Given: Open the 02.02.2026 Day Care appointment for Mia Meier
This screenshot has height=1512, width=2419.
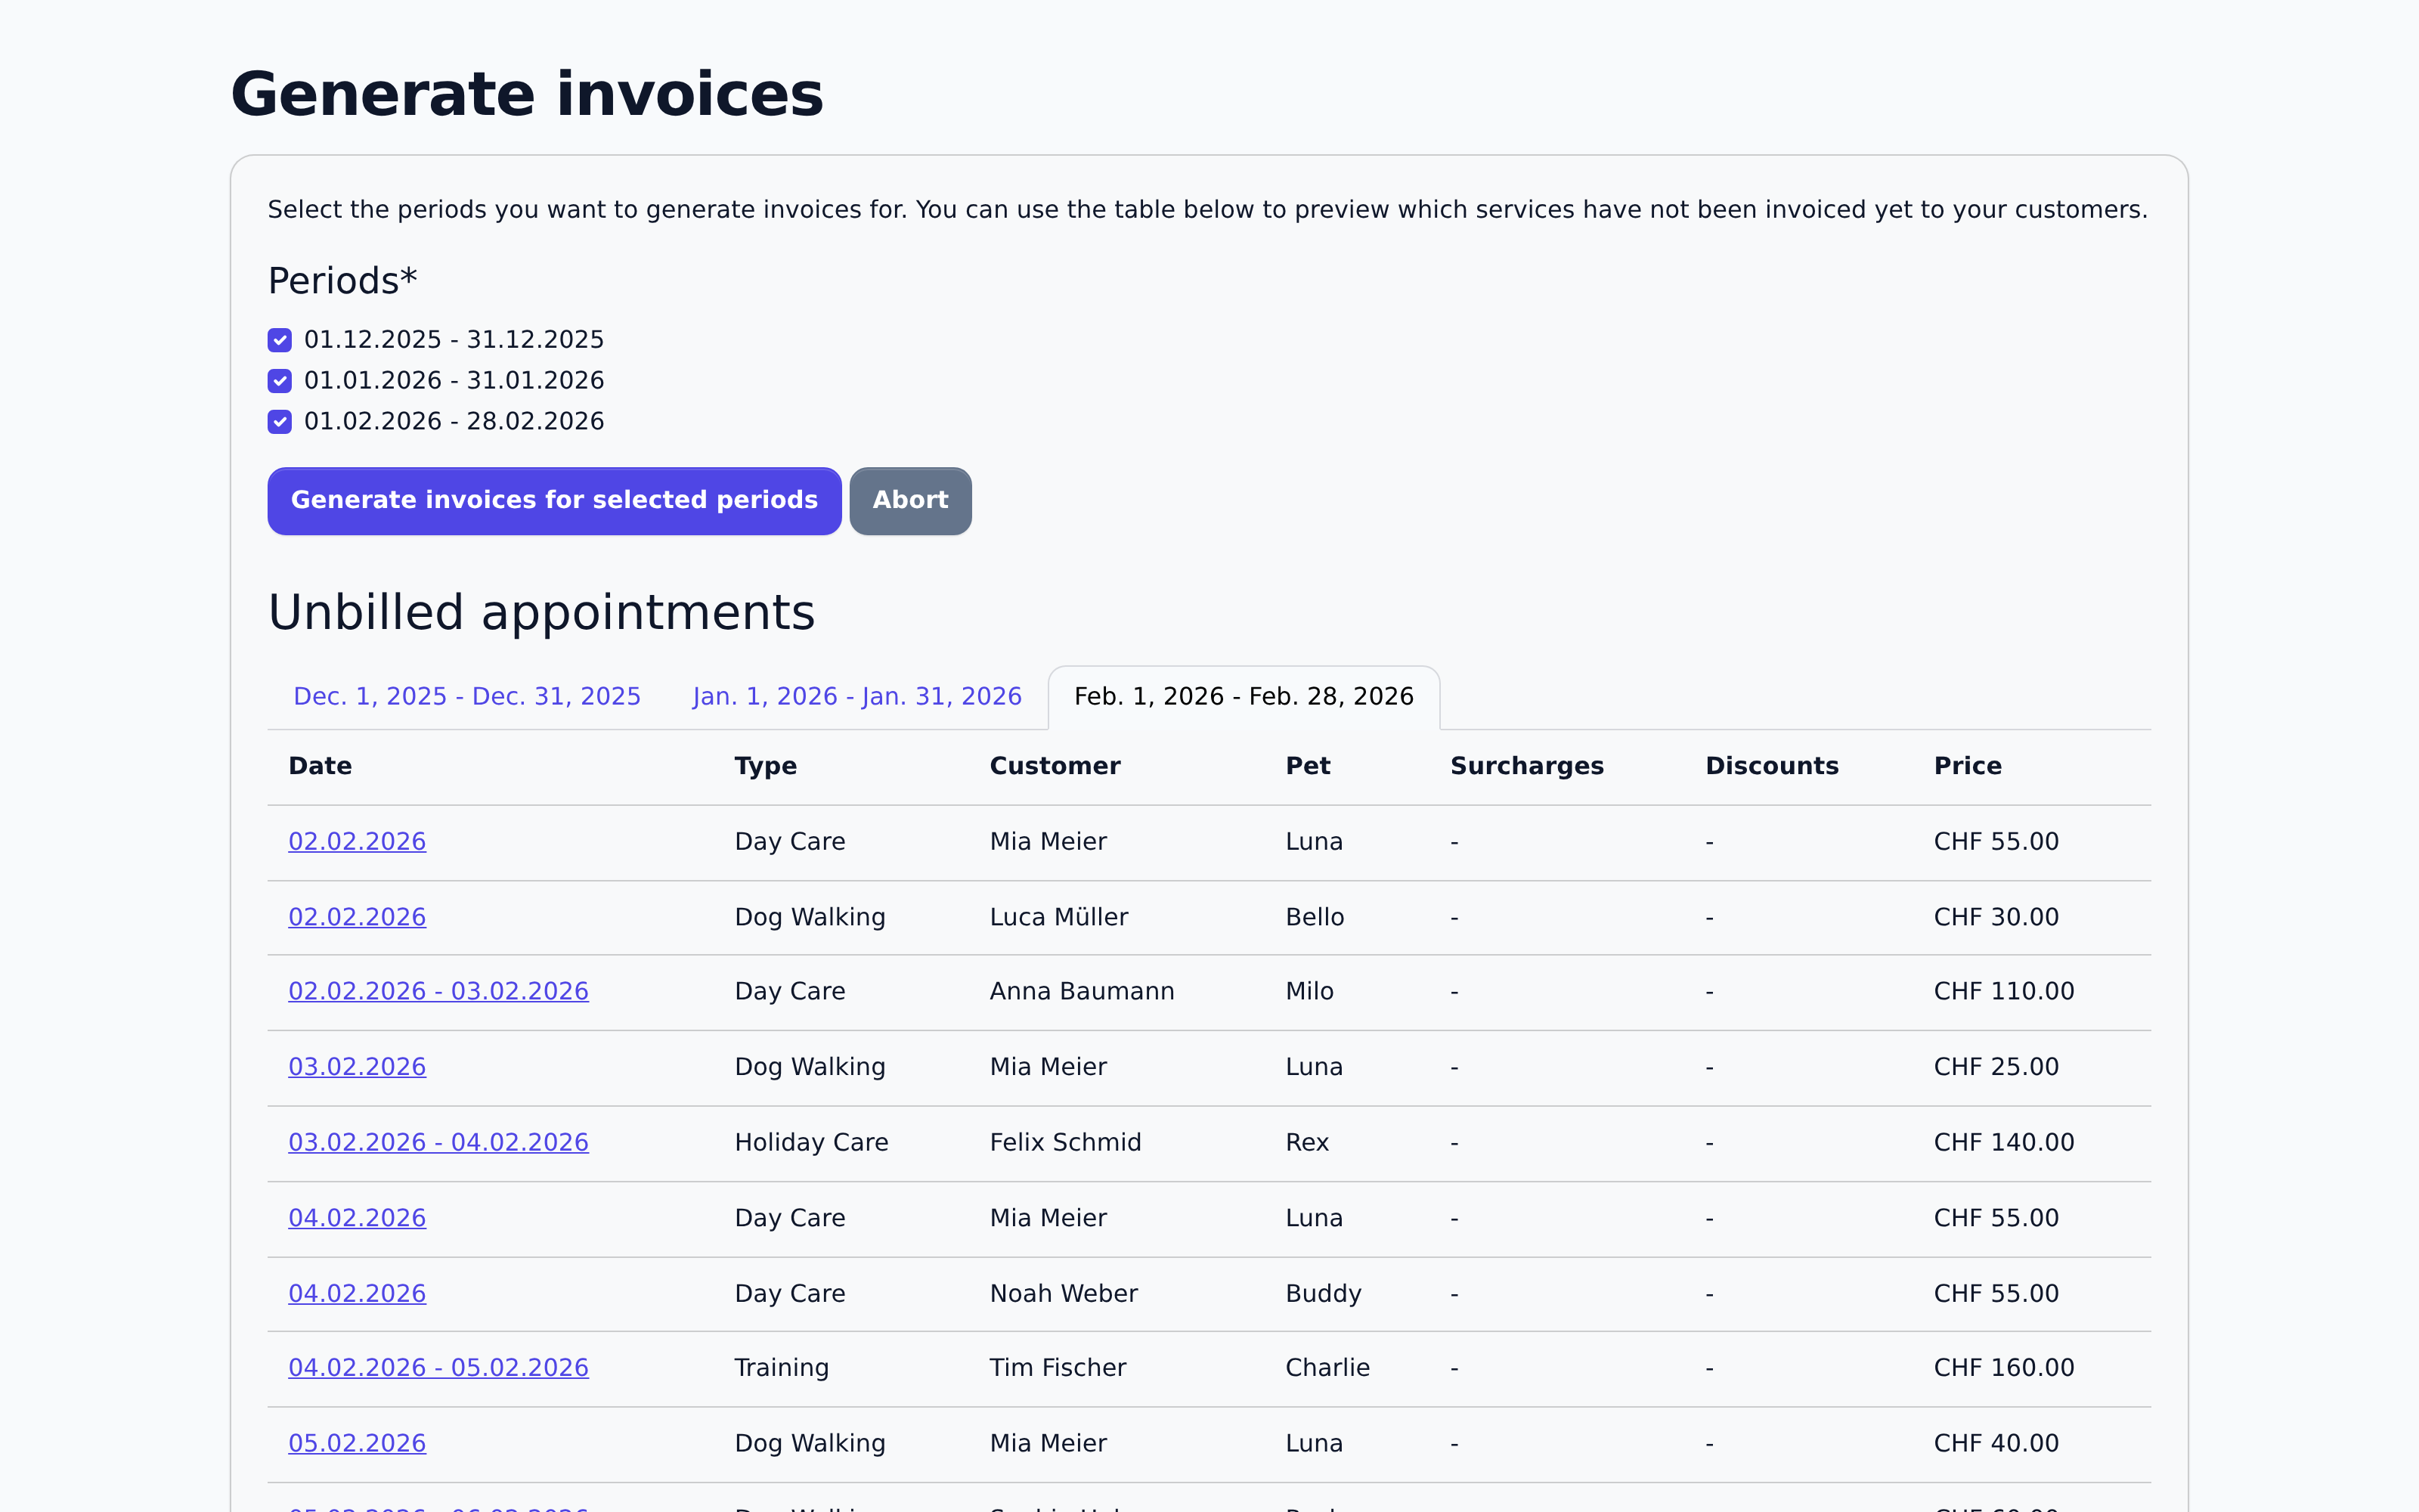Looking at the screenshot, I should point(357,841).
